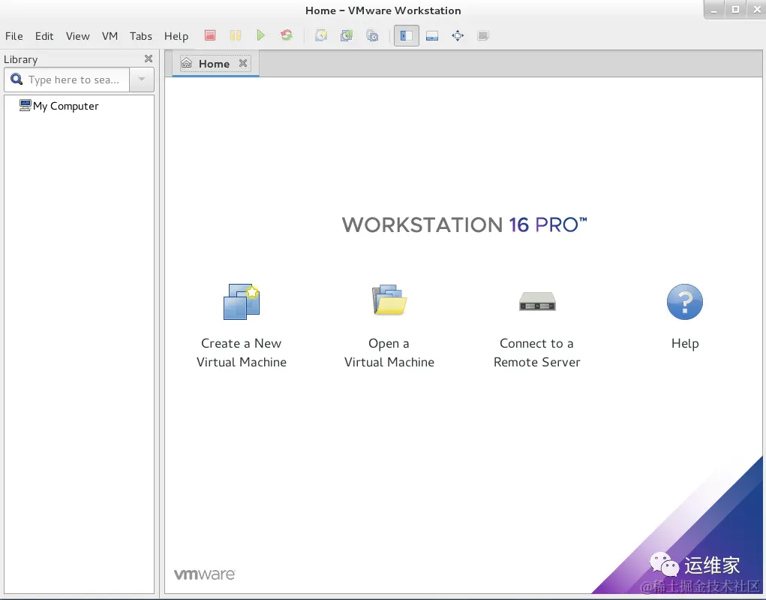Click the red Power Off toolbar icon

210,35
